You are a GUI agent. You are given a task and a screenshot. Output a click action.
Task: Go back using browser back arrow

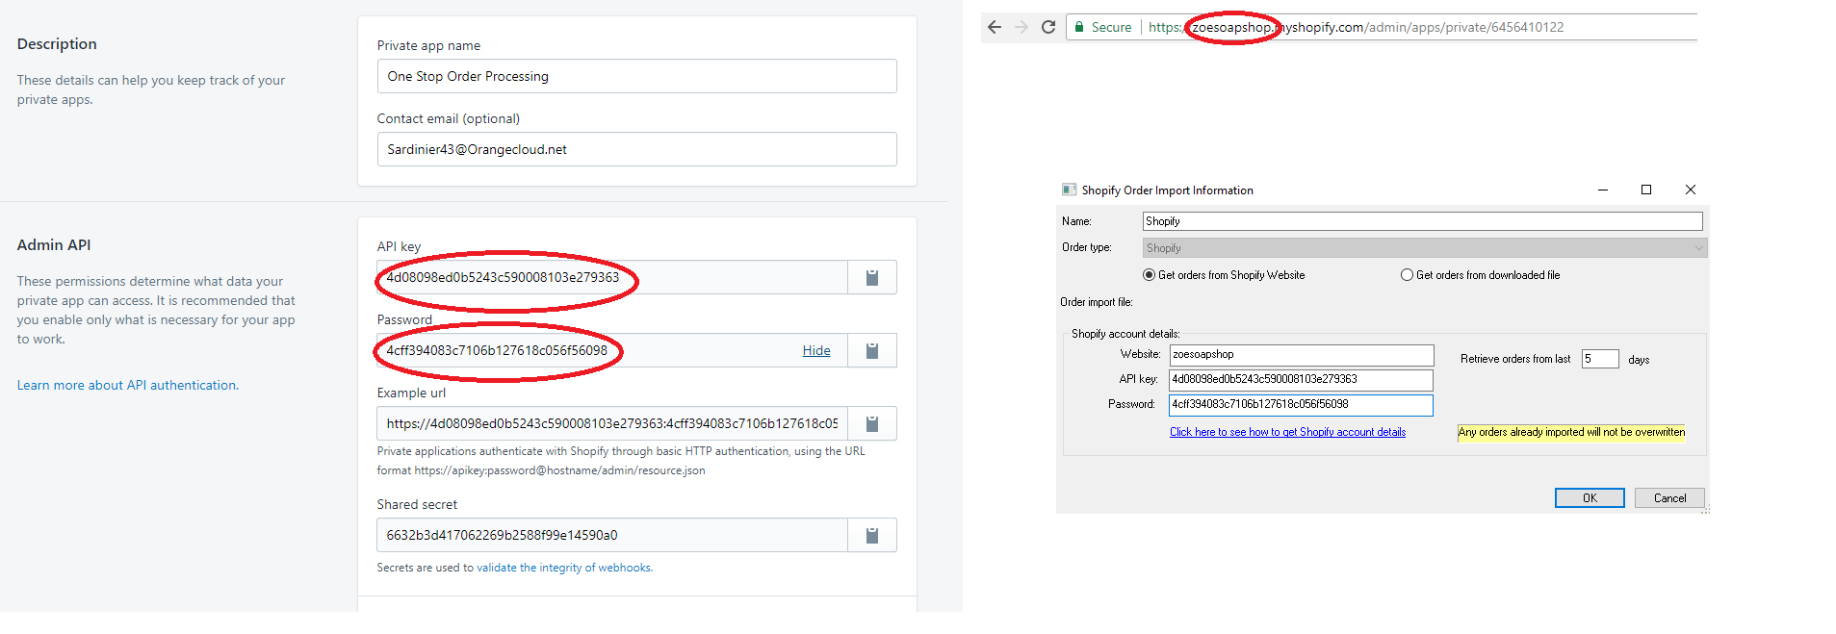click(995, 27)
